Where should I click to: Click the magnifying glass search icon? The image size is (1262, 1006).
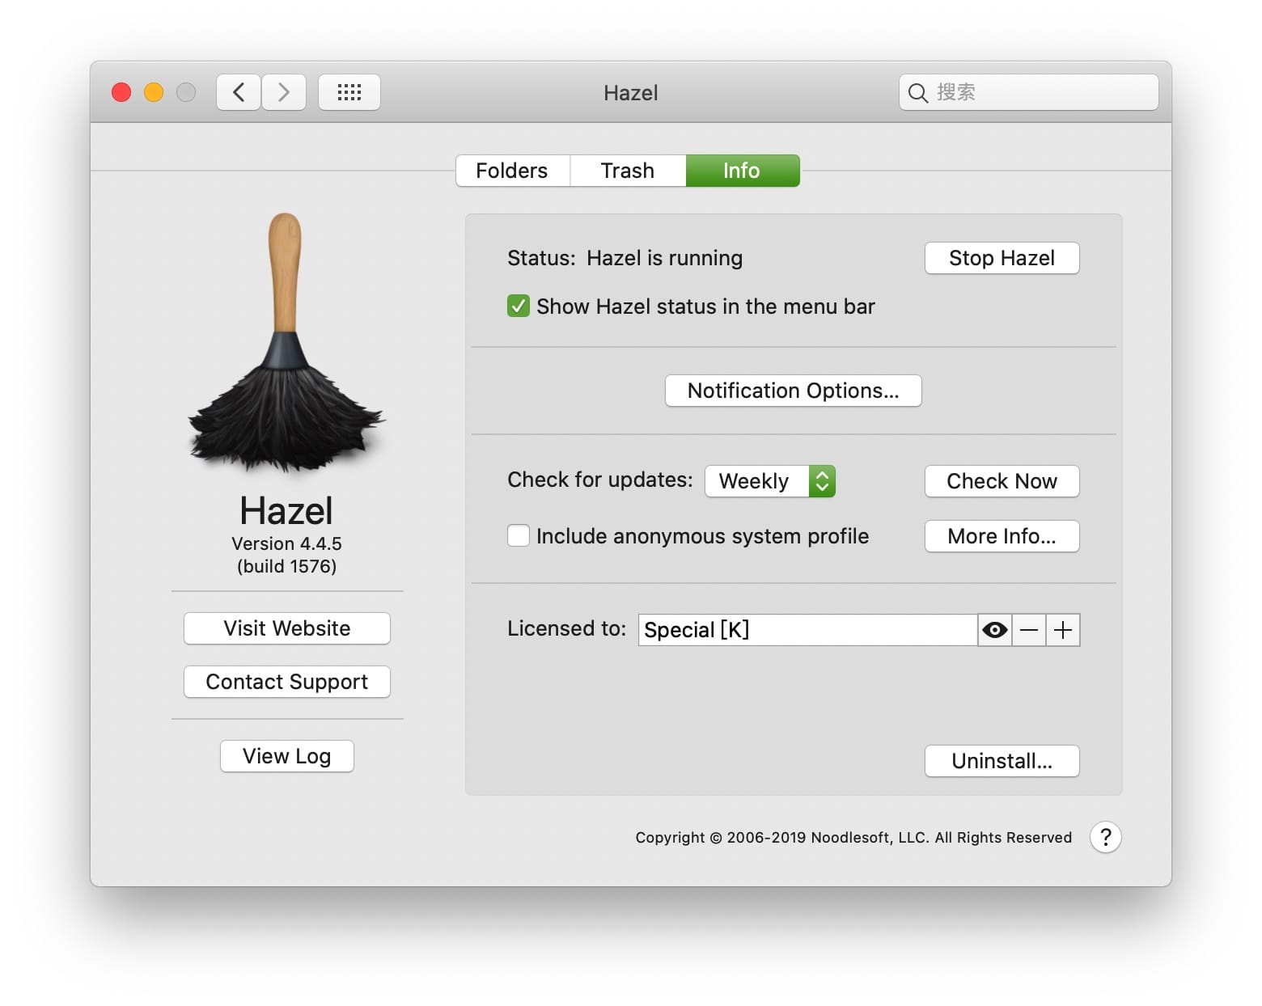pos(917,93)
